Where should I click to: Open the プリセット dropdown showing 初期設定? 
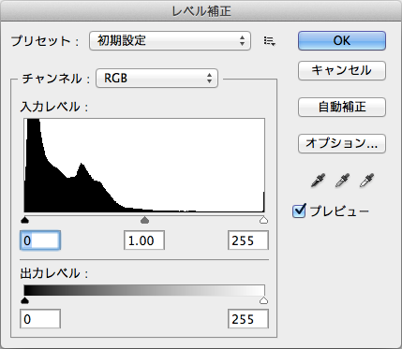point(170,40)
